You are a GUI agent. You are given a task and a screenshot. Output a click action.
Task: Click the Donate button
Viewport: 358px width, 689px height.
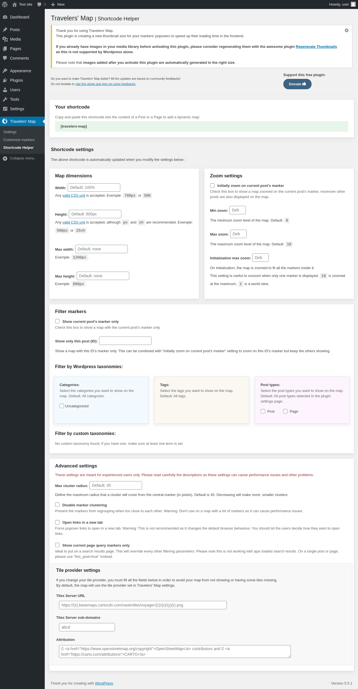[x=297, y=84]
